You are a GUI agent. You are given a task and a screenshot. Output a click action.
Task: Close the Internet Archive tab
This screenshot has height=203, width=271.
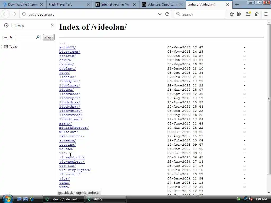134,4
